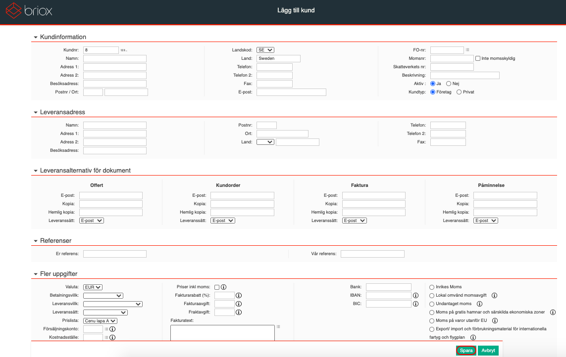566x357 pixels.
Task: Show info icon next to BIC field
Action: pyautogui.click(x=416, y=304)
